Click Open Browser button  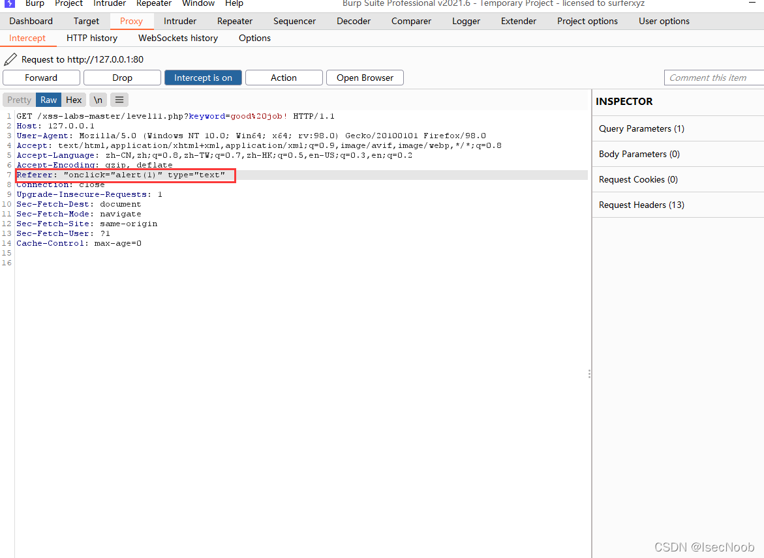[365, 78]
